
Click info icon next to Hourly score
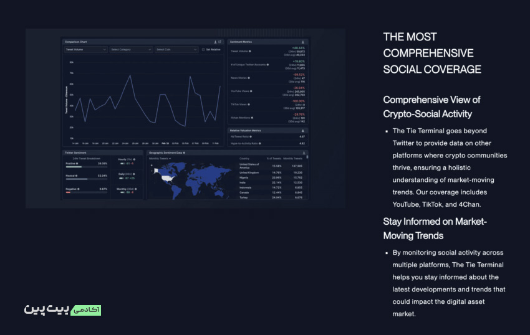pos(134,159)
